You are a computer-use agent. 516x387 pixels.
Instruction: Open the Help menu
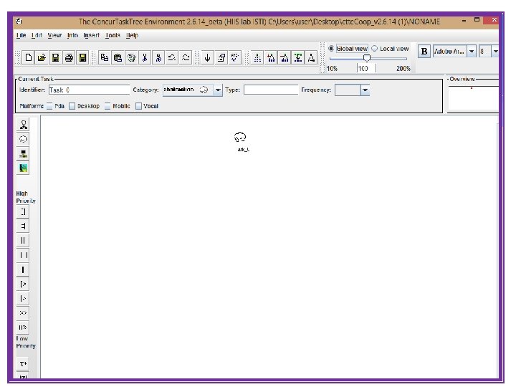point(132,35)
